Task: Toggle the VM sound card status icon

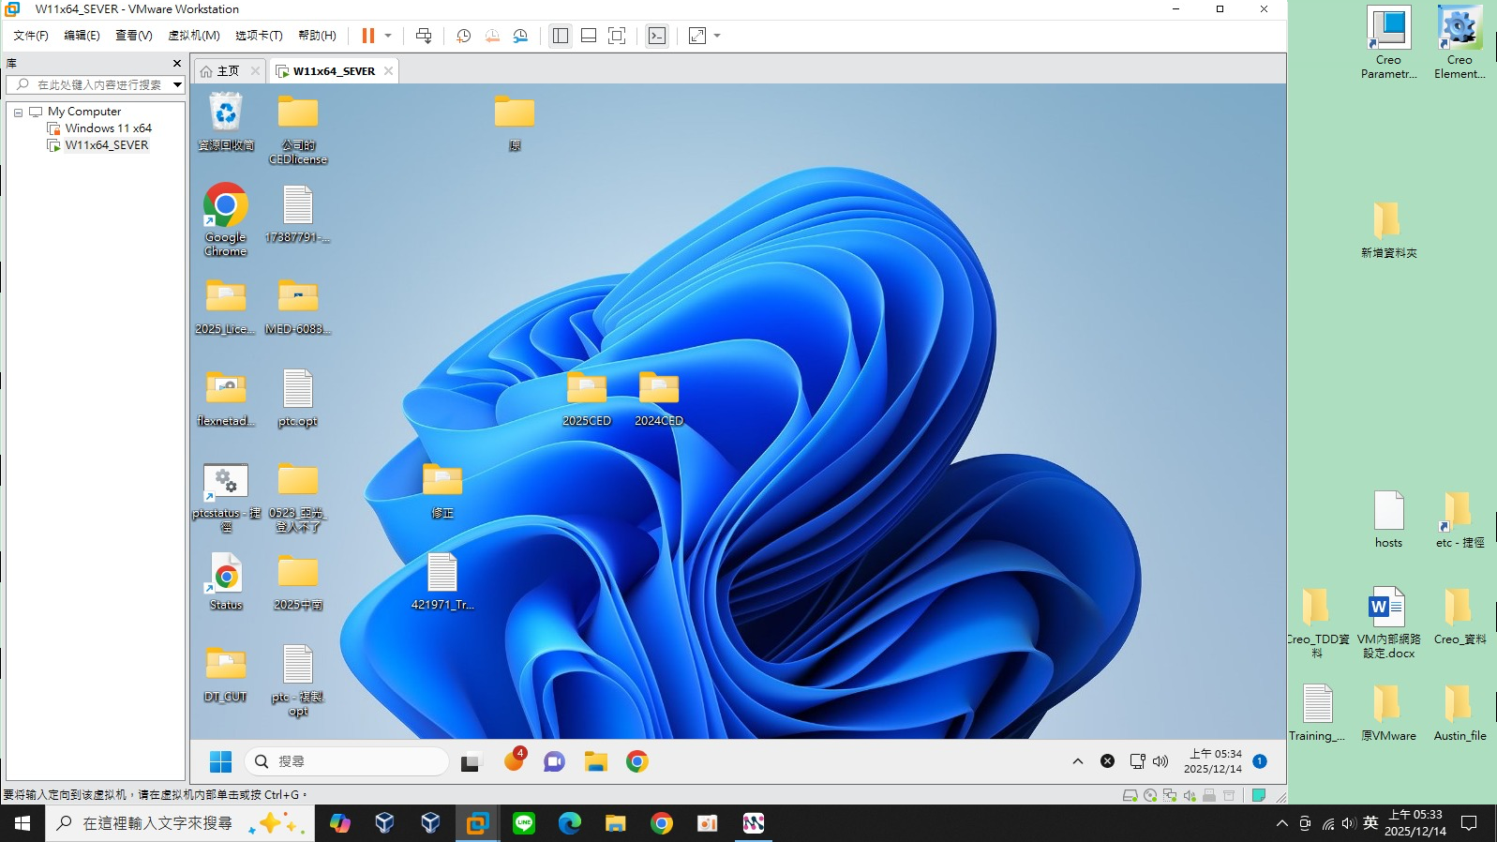Action: tap(1190, 795)
